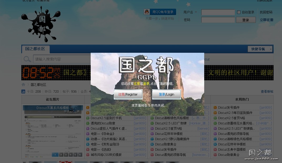Viewport: 282px width, 163px height.
Task: Open thread Discuz泼墨桃花水墨风格..
Action: (236, 123)
